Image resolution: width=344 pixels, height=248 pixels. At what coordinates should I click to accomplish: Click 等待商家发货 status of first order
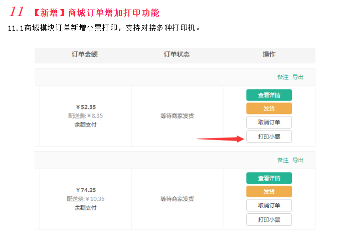pyautogui.click(x=177, y=116)
